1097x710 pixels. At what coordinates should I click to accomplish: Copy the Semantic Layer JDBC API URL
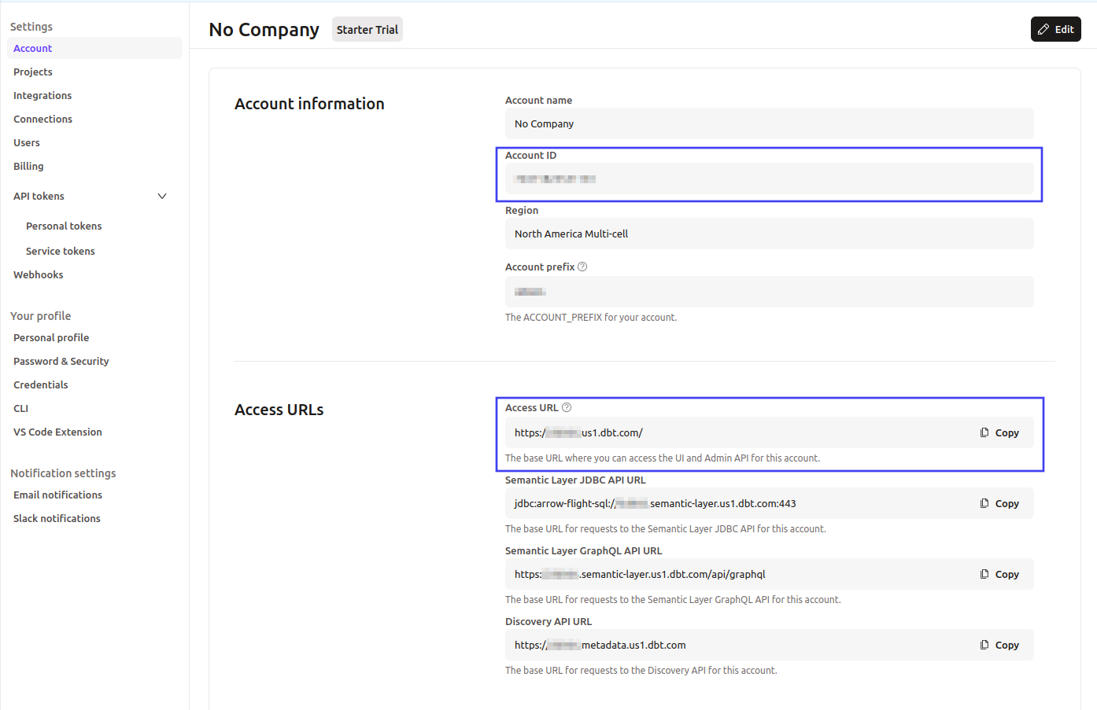tap(1000, 503)
